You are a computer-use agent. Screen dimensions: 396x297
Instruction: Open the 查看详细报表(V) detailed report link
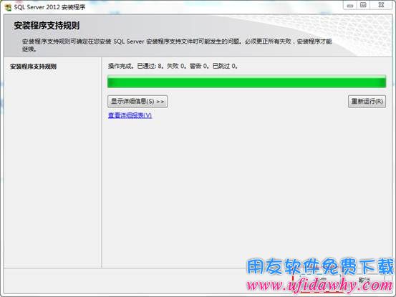point(130,115)
